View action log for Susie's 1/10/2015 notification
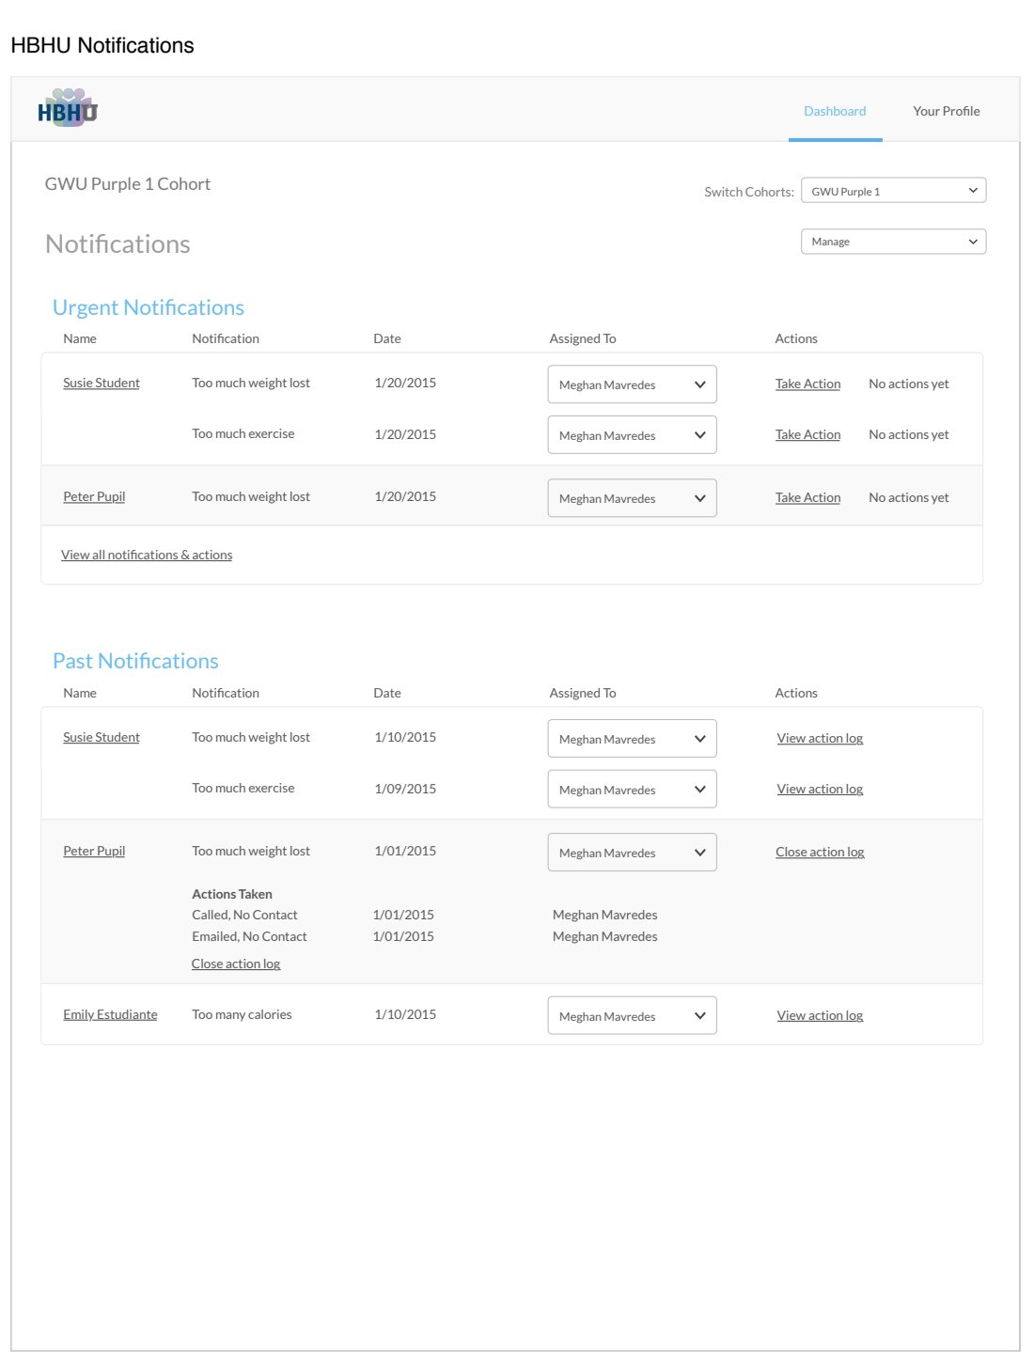The image size is (1034, 1363). click(820, 738)
